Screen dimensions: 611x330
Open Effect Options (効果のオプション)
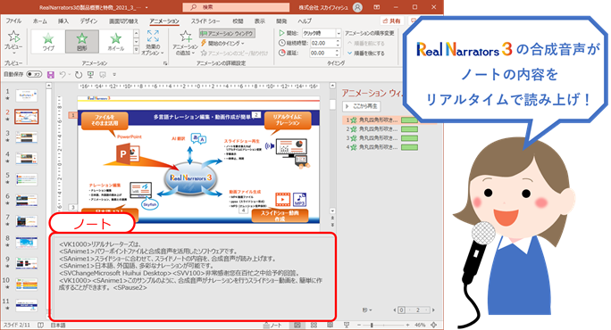[x=153, y=43]
